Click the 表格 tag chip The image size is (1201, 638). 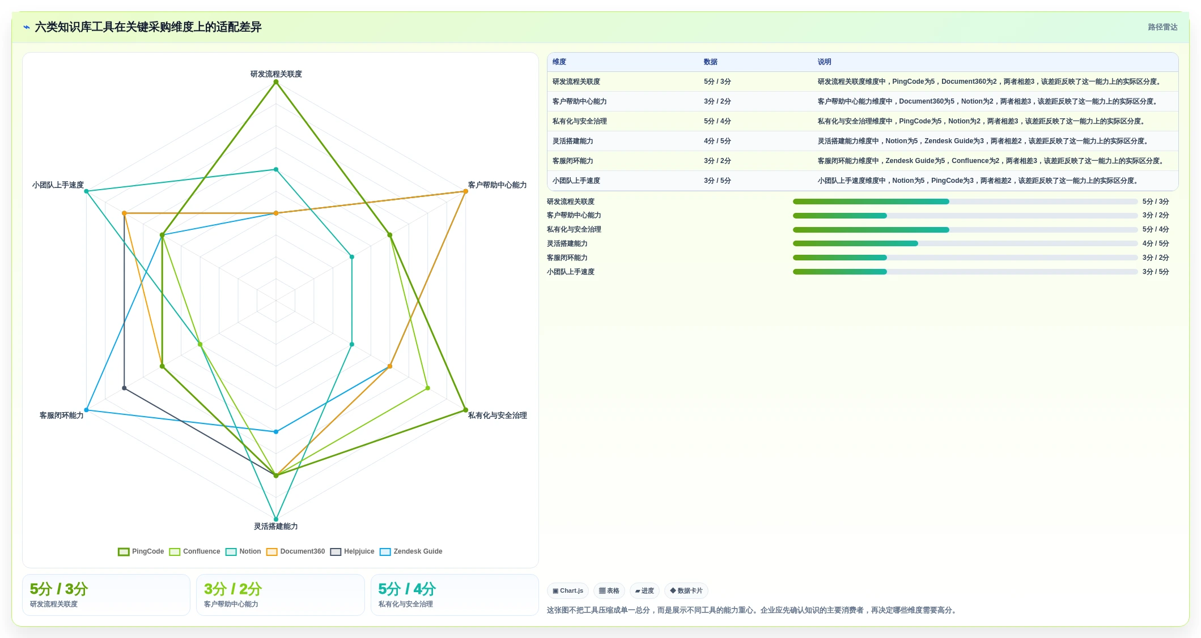coord(609,590)
